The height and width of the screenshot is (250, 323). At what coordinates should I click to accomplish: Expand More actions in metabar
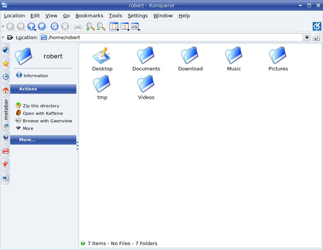(24, 128)
